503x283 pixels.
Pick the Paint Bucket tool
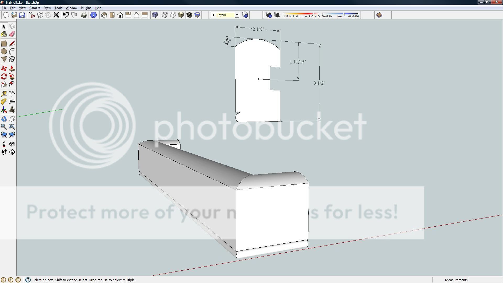coord(4,34)
